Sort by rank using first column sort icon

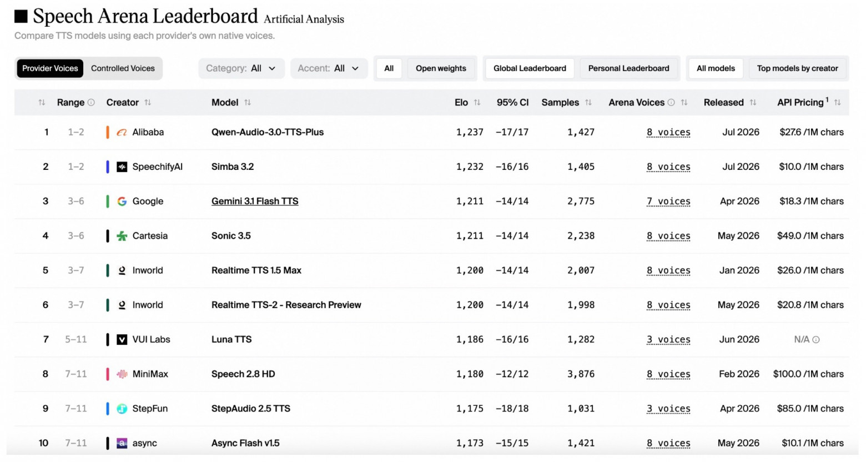tap(42, 102)
